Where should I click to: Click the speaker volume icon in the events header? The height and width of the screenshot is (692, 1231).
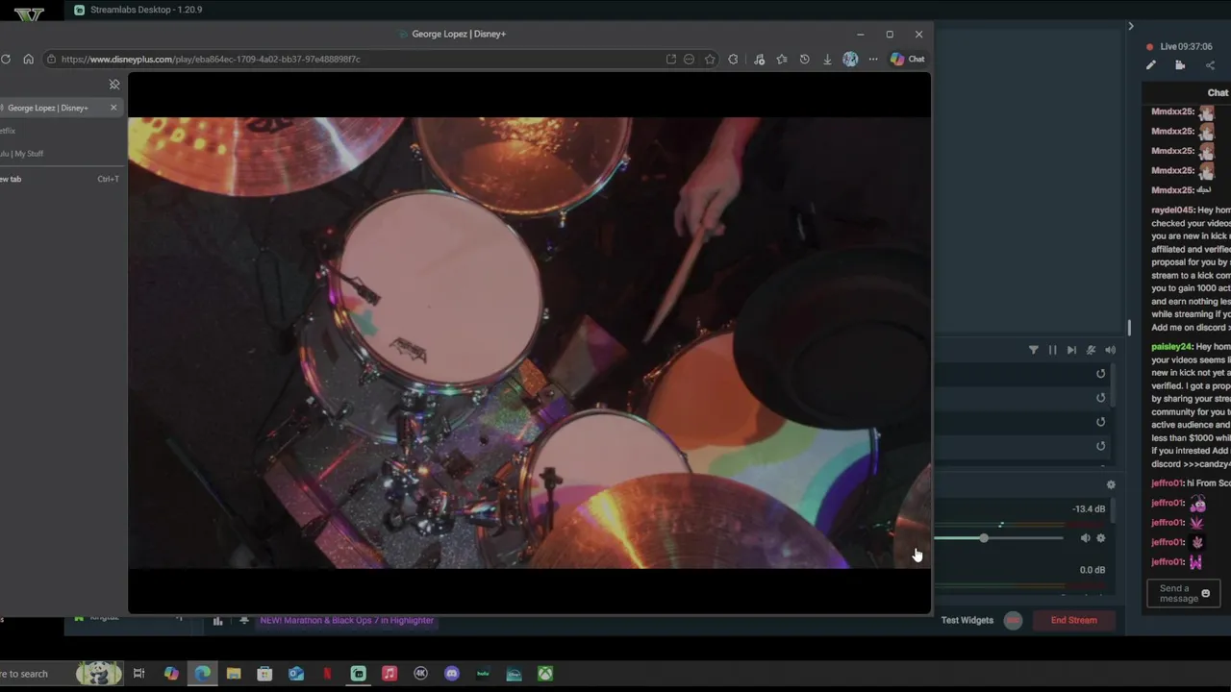(1111, 350)
